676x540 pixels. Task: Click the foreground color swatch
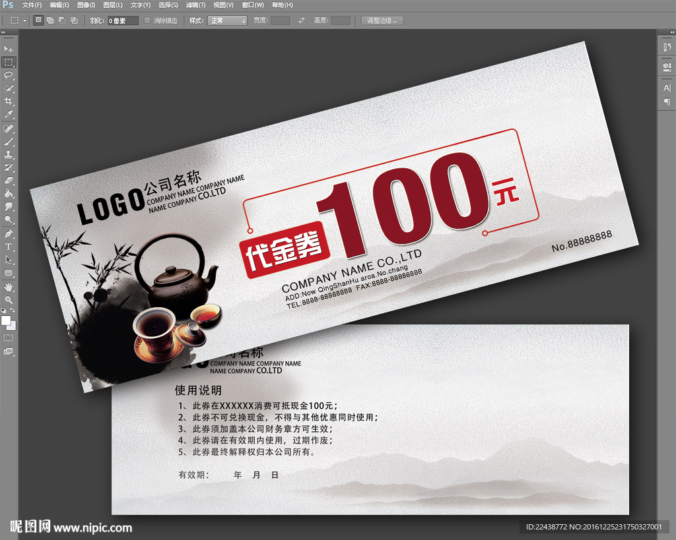coord(6,320)
